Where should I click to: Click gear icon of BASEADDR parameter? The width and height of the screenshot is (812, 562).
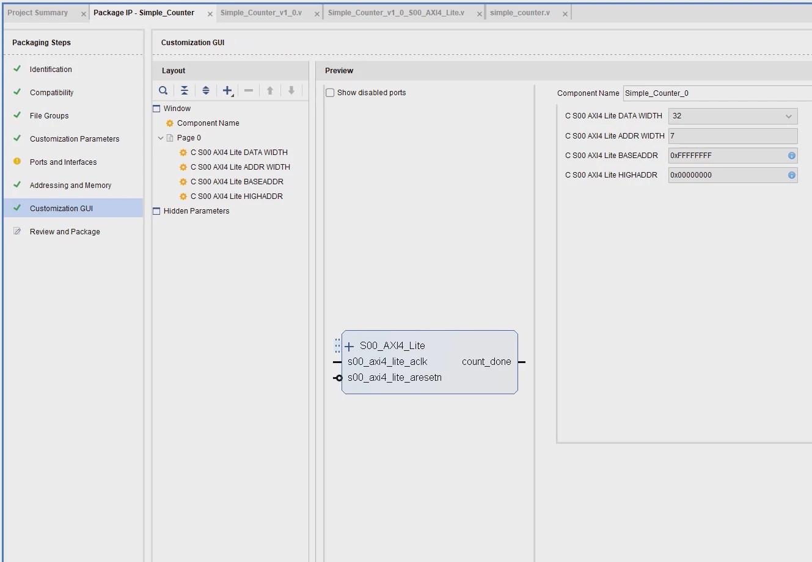click(x=183, y=182)
